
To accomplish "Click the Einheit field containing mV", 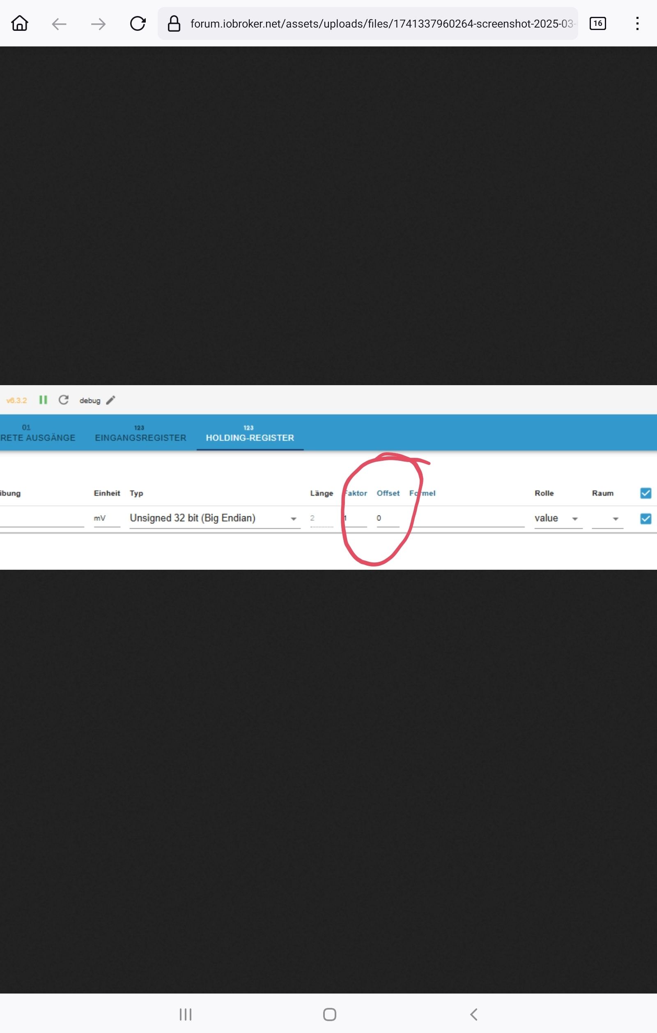I will tap(107, 518).
